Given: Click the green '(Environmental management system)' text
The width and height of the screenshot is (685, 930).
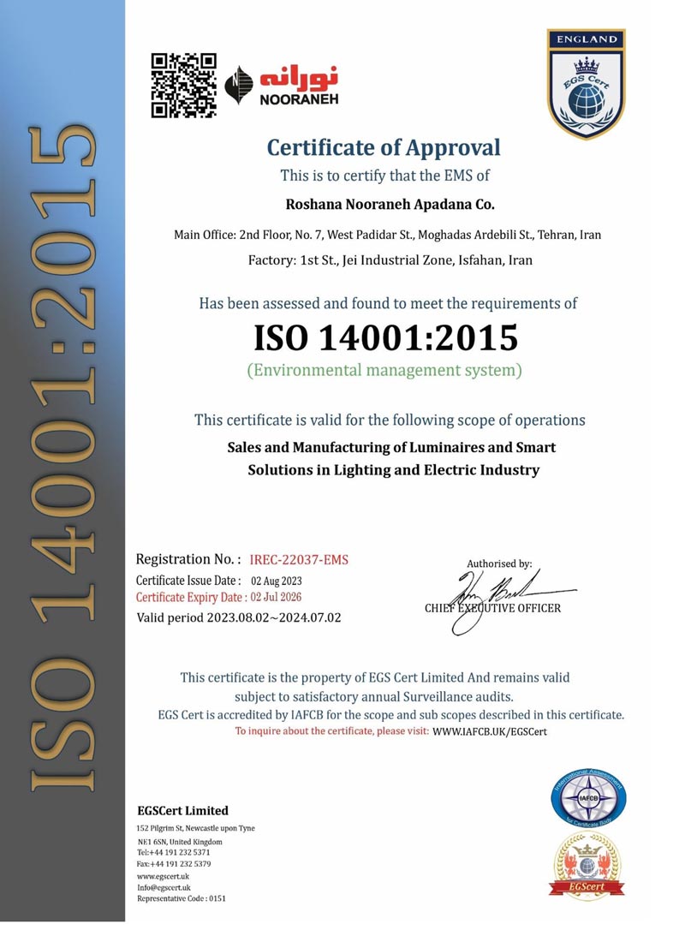Looking at the screenshot, I should [384, 371].
